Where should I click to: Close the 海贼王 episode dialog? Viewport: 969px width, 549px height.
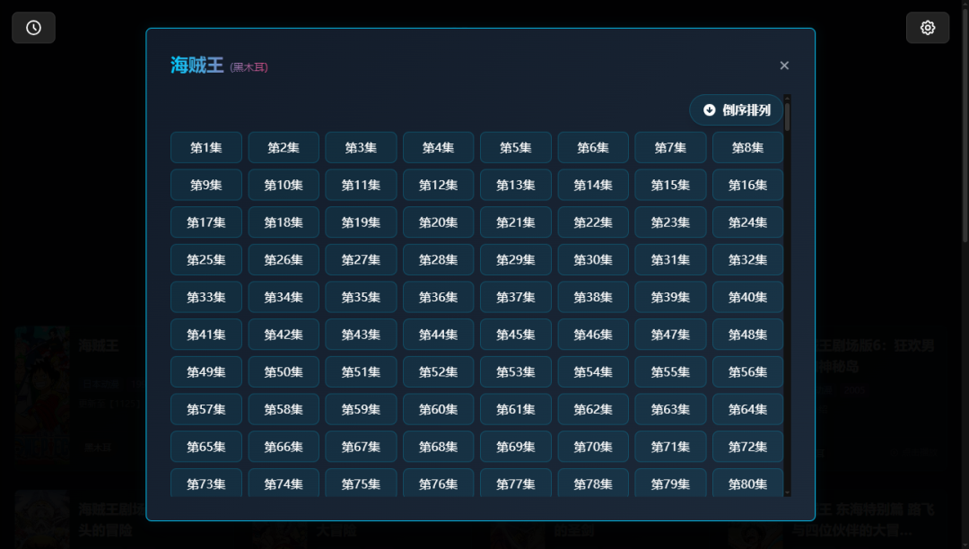point(784,65)
